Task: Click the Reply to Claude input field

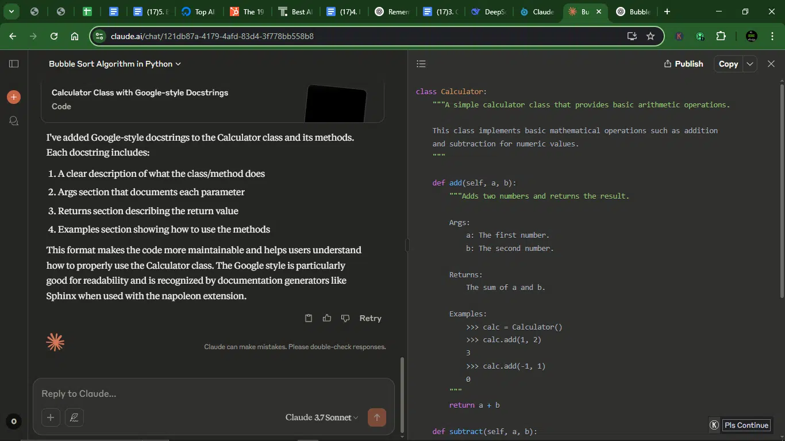Action: pyautogui.click(x=214, y=394)
